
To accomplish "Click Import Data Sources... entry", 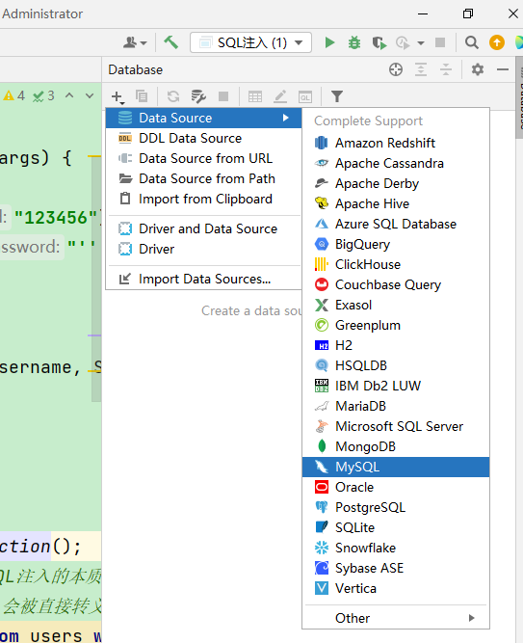I will [x=203, y=279].
